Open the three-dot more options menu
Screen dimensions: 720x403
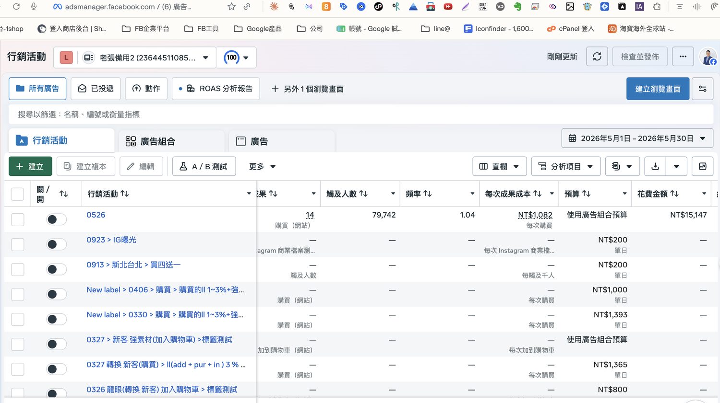pos(683,57)
